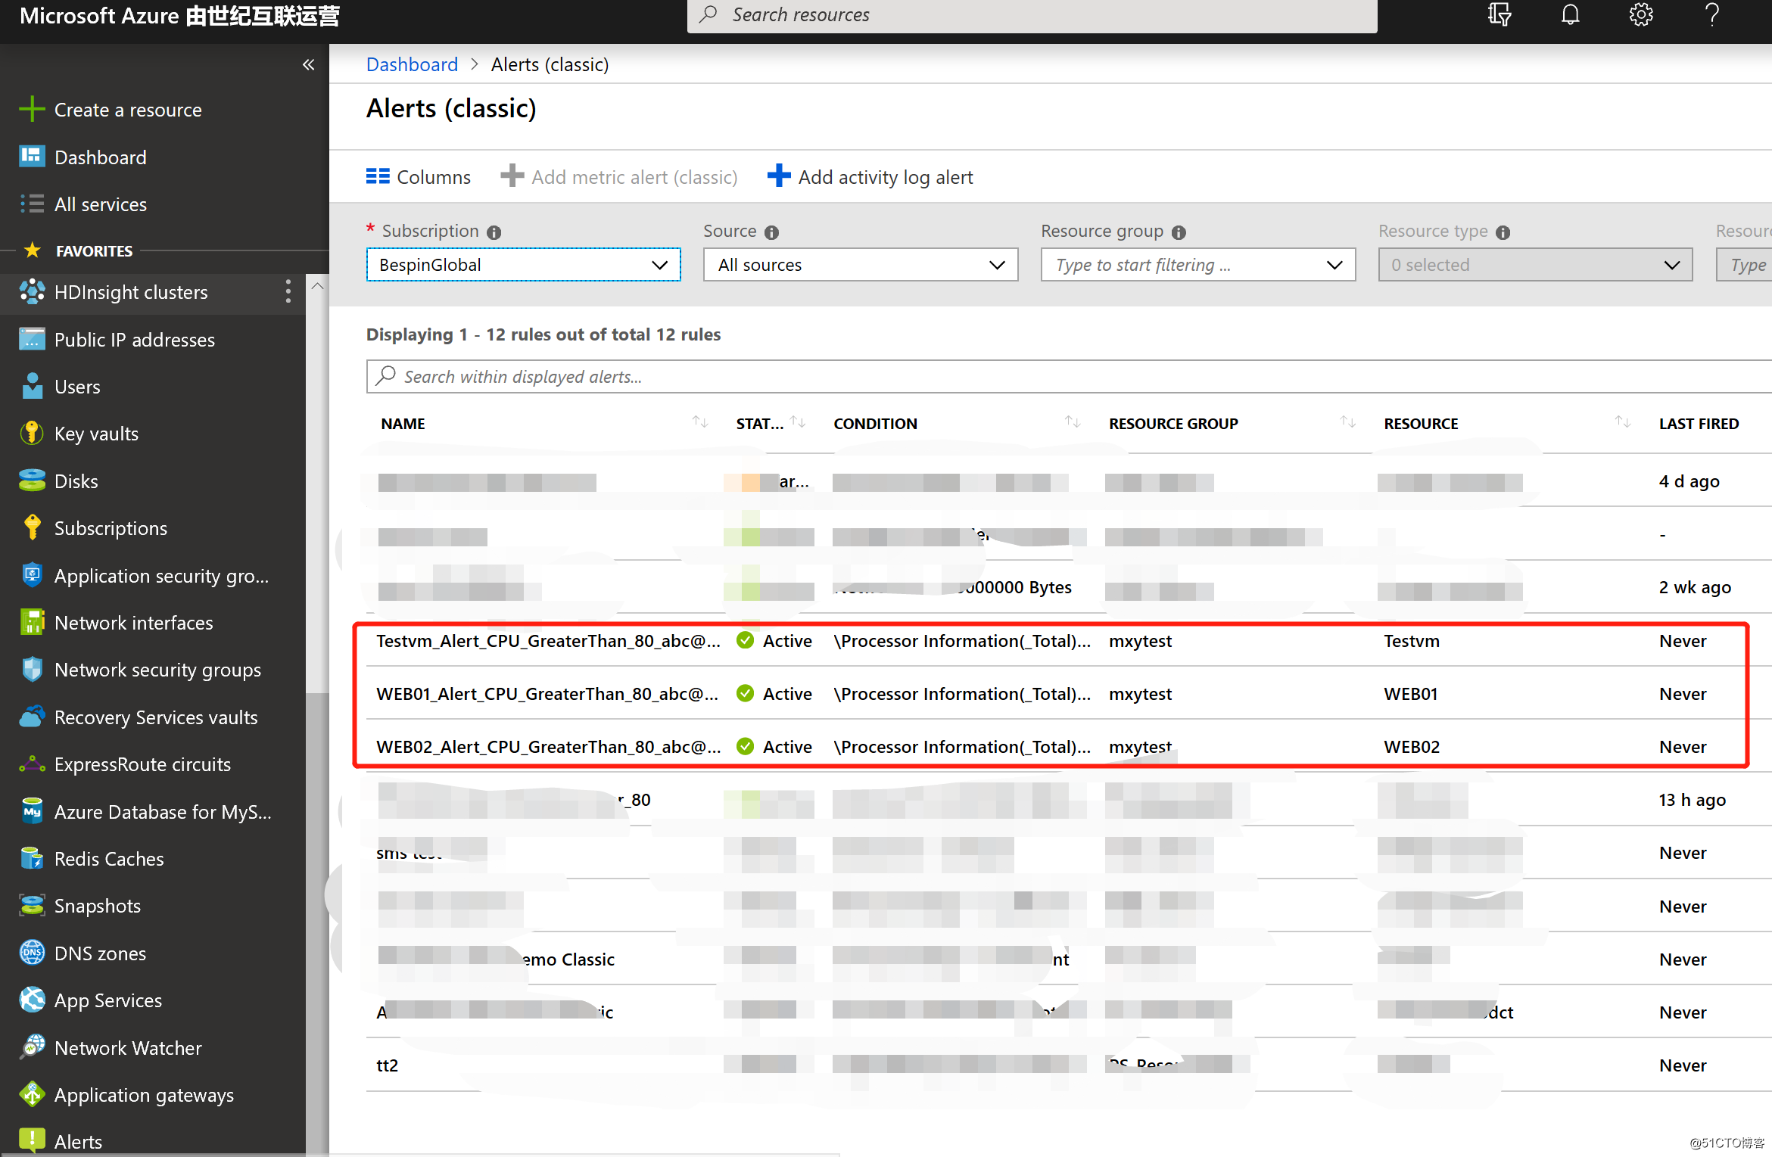Click the Snapshots icon
Screen dimensions: 1772x1157
pyautogui.click(x=32, y=905)
